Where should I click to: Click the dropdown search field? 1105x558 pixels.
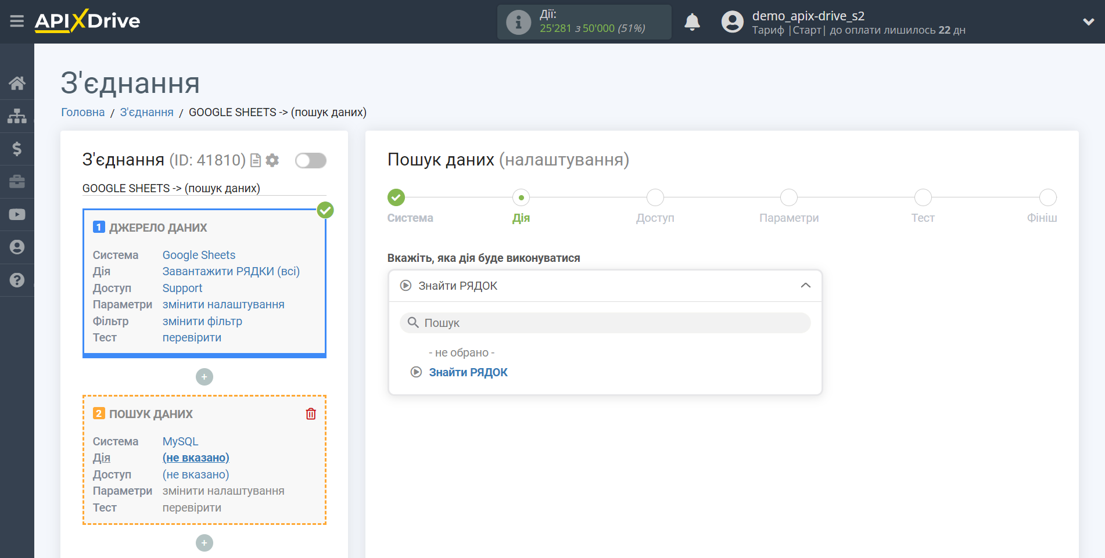(605, 323)
